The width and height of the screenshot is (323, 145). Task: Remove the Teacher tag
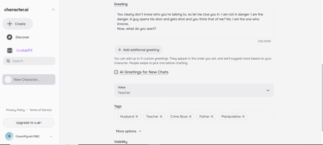point(161,117)
